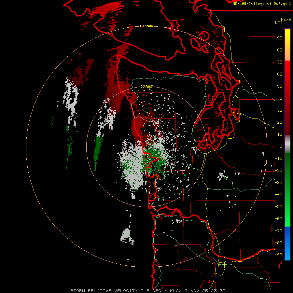This screenshot has height=293, width=293.
Task: Click the 50 NMI range ring label
Action: pyautogui.click(x=146, y=86)
